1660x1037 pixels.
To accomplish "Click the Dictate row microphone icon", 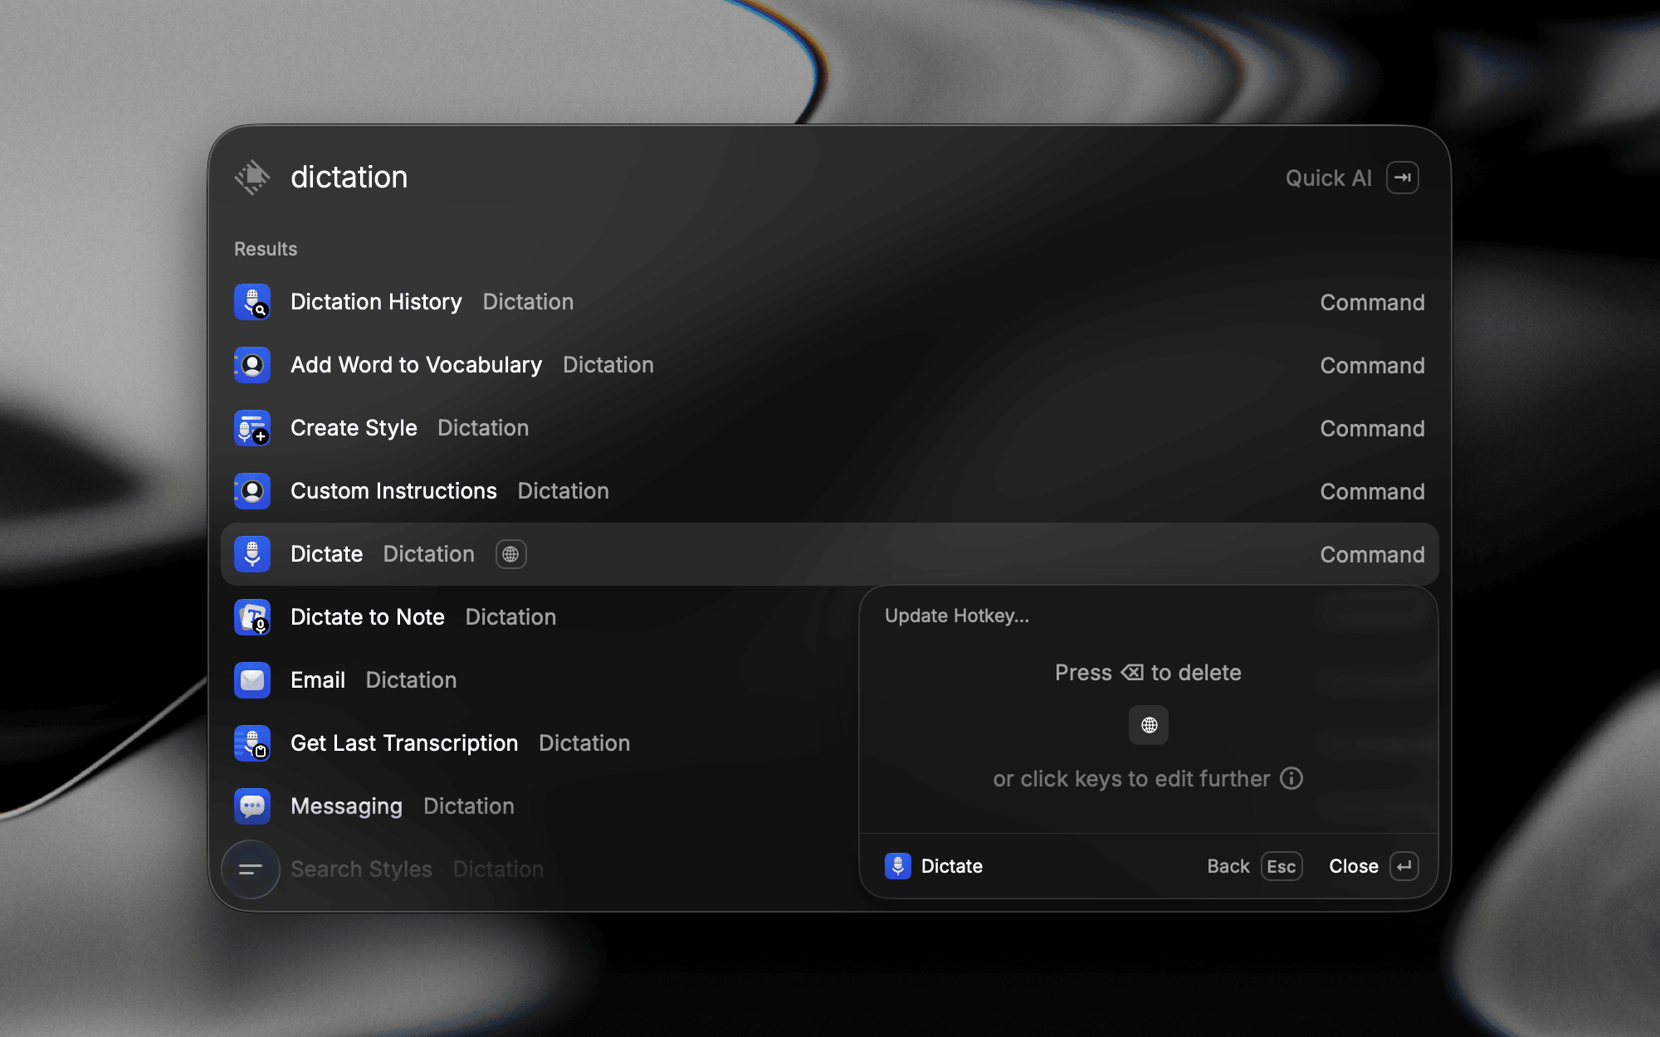I will [x=252, y=554].
